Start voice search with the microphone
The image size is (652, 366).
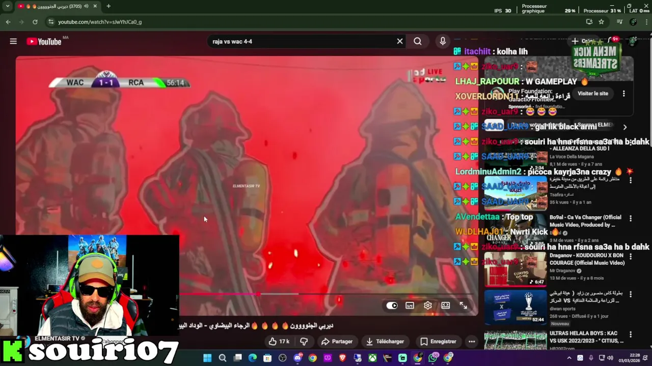(443, 42)
